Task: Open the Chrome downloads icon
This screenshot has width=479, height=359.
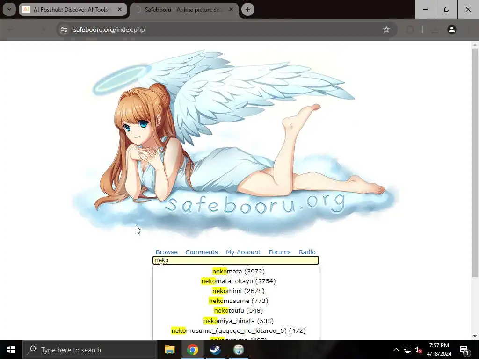Action: (435, 29)
